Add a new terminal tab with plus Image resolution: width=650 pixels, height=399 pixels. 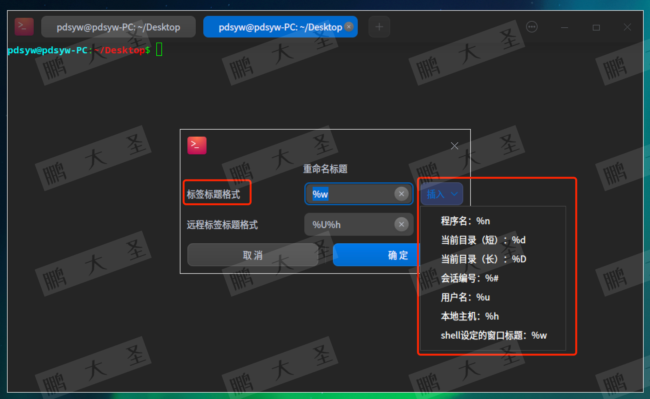pos(379,27)
